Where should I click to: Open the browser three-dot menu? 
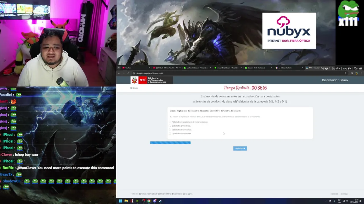click(361, 73)
